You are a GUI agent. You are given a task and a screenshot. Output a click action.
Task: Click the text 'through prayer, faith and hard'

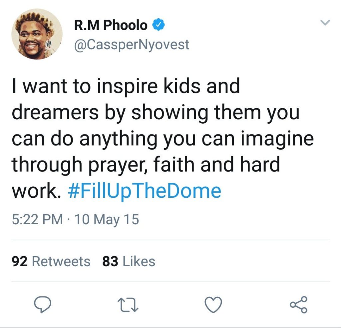point(146,164)
